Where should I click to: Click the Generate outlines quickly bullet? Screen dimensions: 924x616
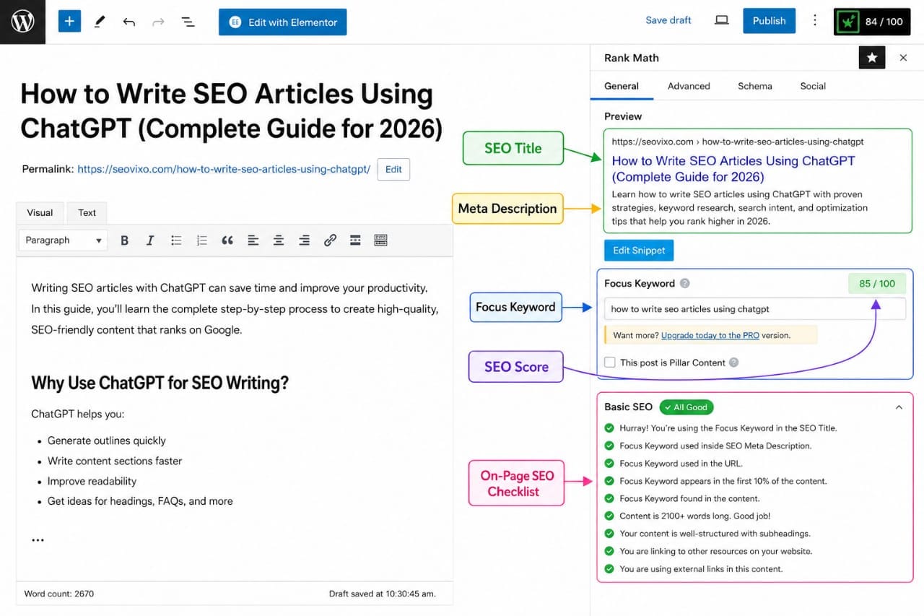coord(107,441)
